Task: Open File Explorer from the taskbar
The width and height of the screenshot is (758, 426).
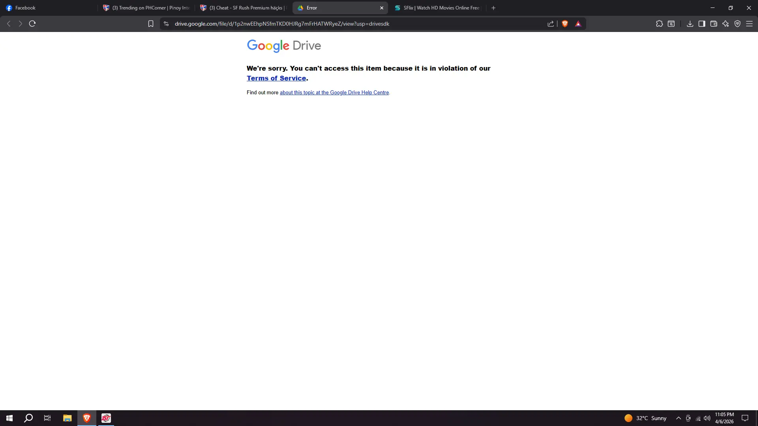Action: pyautogui.click(x=67, y=418)
